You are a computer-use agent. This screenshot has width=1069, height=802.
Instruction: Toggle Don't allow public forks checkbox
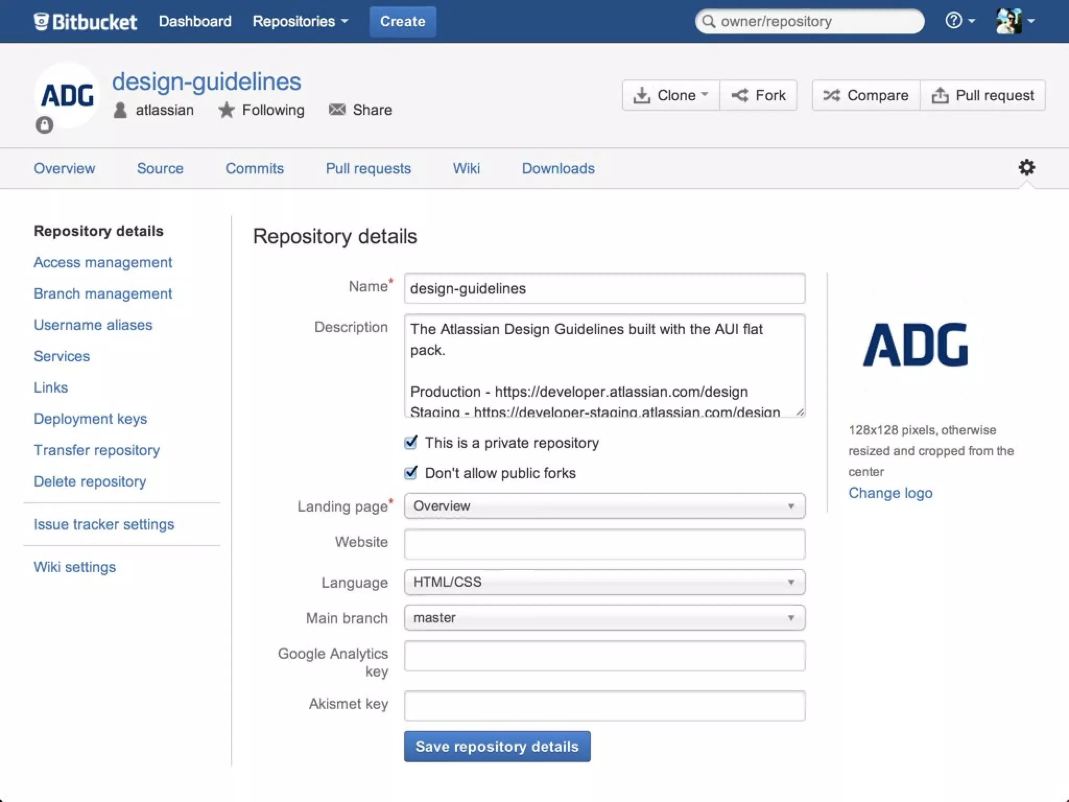click(x=411, y=473)
